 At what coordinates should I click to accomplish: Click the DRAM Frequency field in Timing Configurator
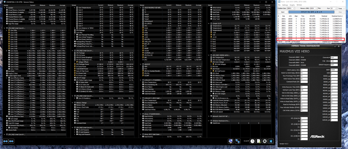[334, 65]
